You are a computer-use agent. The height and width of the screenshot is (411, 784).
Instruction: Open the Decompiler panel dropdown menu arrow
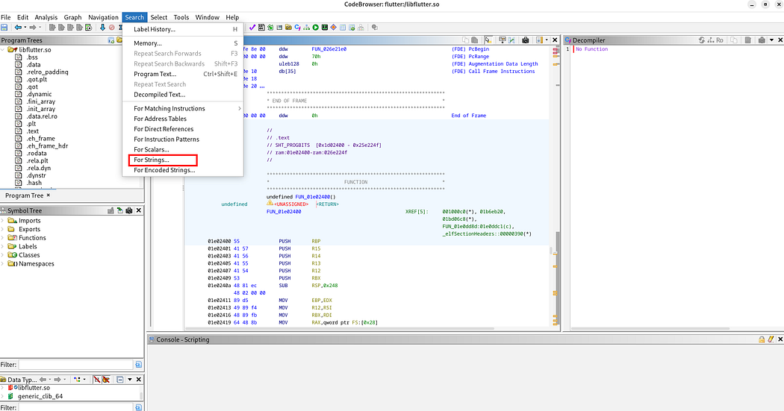tap(771, 40)
